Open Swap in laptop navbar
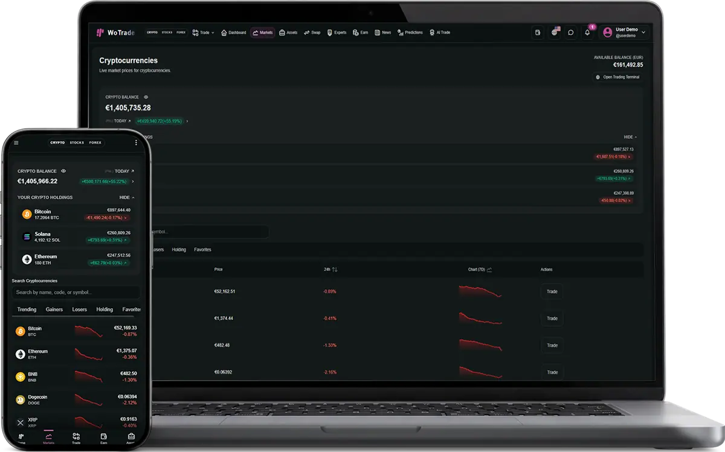 [312, 33]
